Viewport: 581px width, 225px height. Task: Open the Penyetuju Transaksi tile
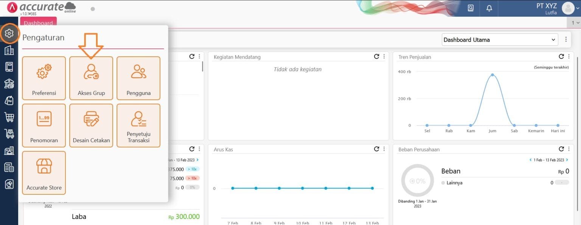click(x=138, y=126)
